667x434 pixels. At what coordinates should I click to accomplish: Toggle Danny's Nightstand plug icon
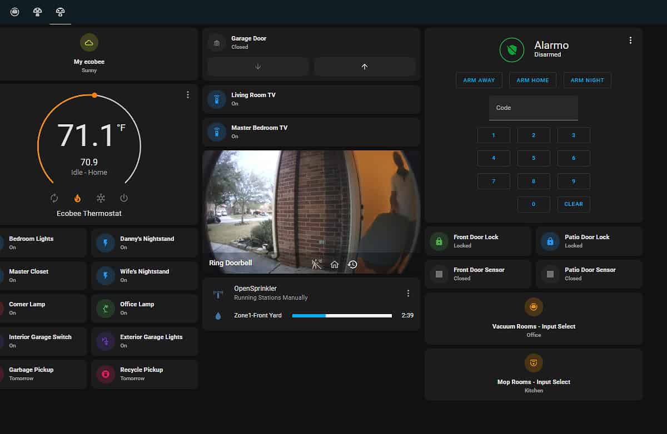[106, 243]
